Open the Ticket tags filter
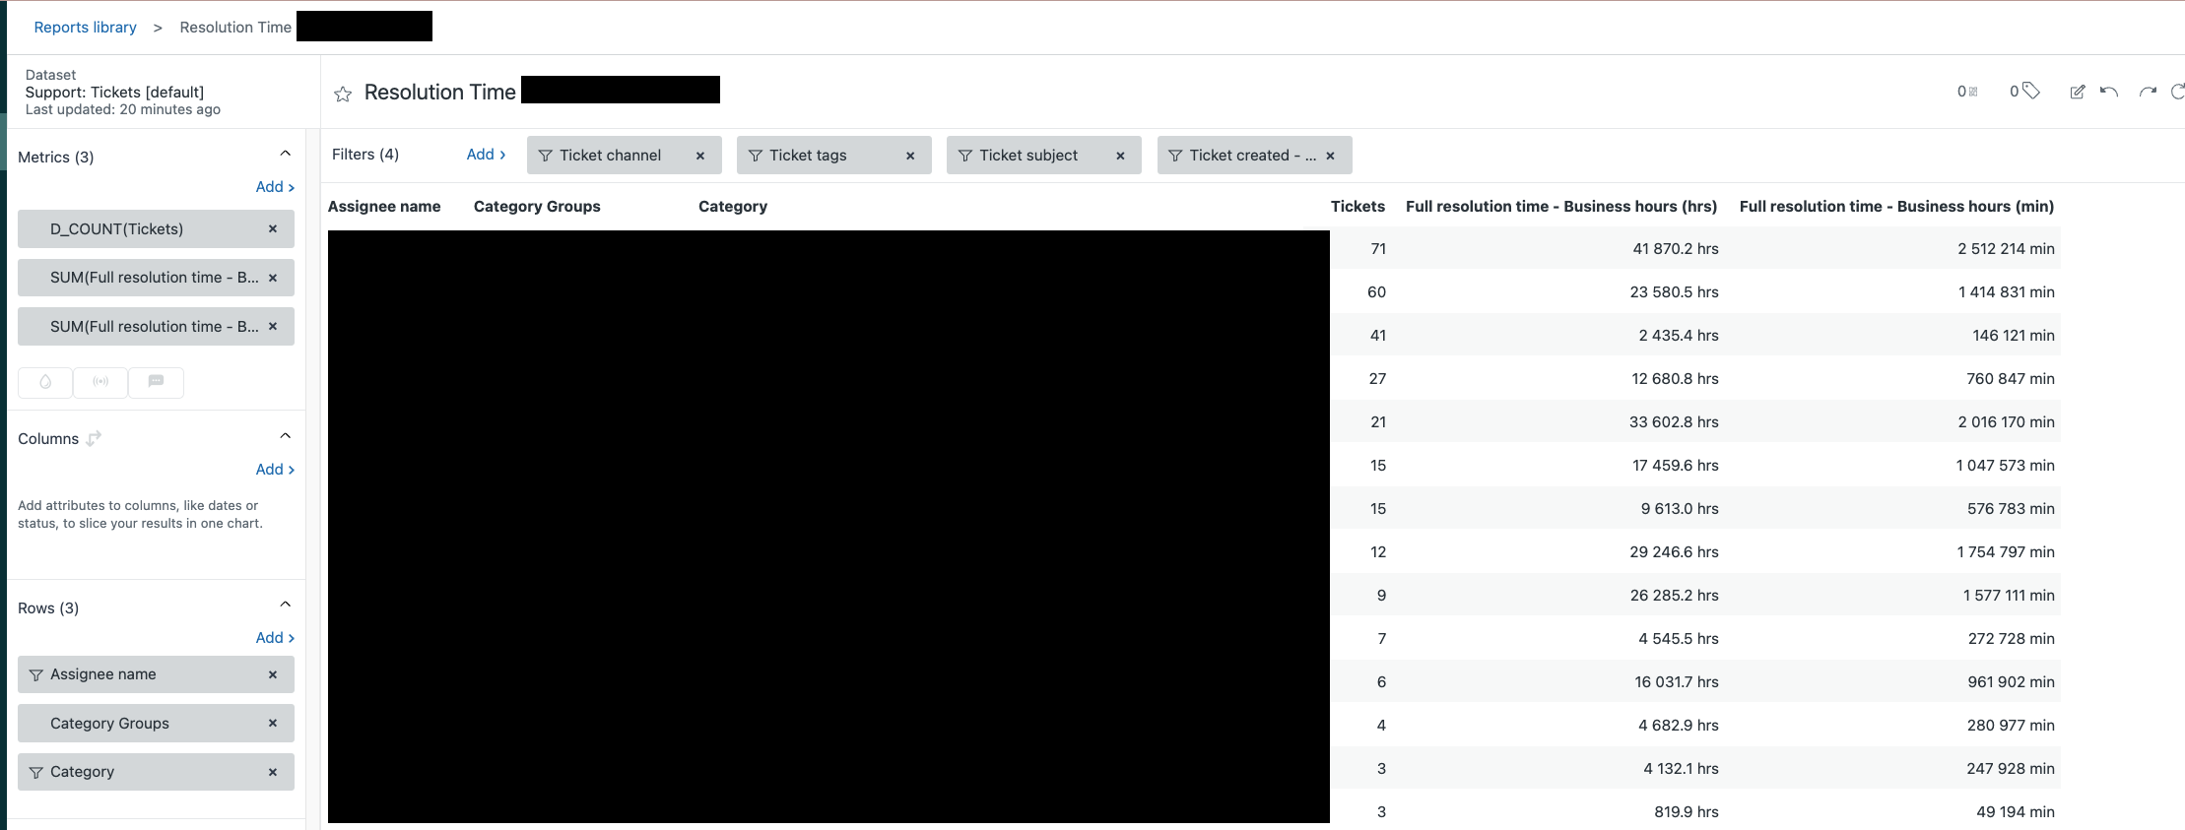Image resolution: width=2185 pixels, height=830 pixels. tap(808, 156)
